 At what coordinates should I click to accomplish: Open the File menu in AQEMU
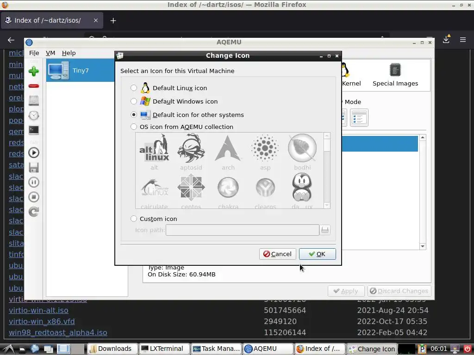pyautogui.click(x=34, y=53)
